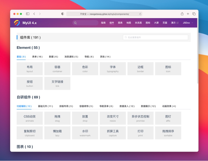This screenshot has width=208, height=161.
Task: Open the CSS动效 animate card
Action: pos(30,118)
